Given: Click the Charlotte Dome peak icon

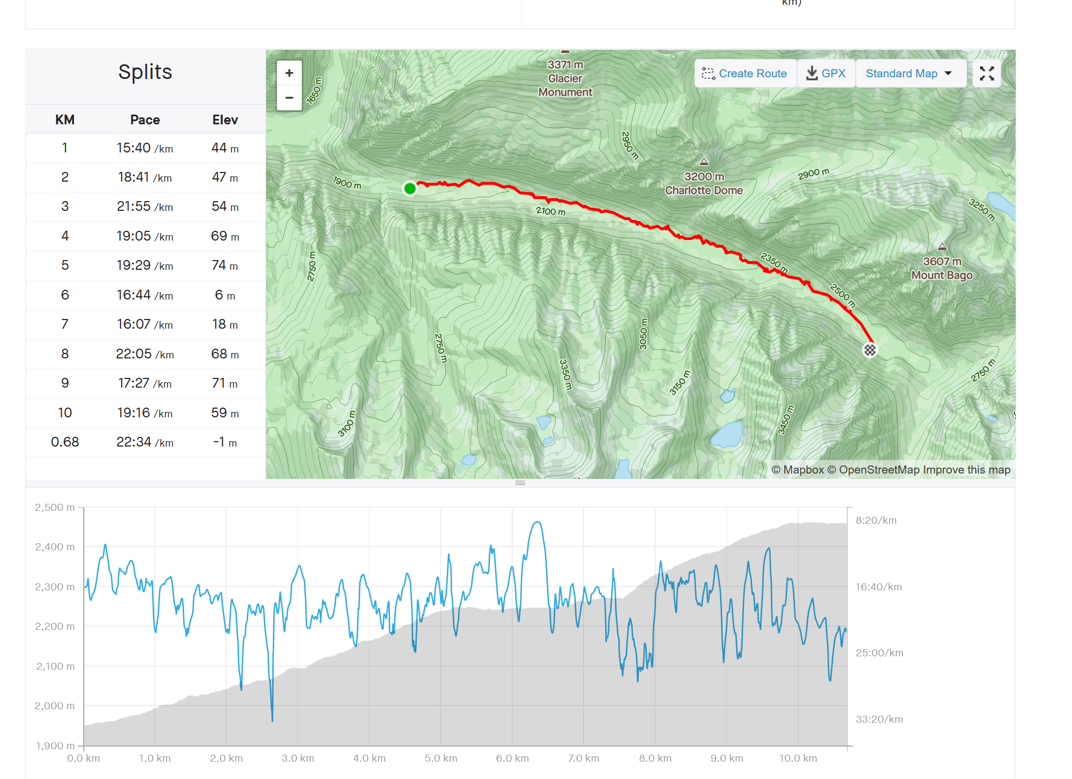Looking at the screenshot, I should coord(704,162).
